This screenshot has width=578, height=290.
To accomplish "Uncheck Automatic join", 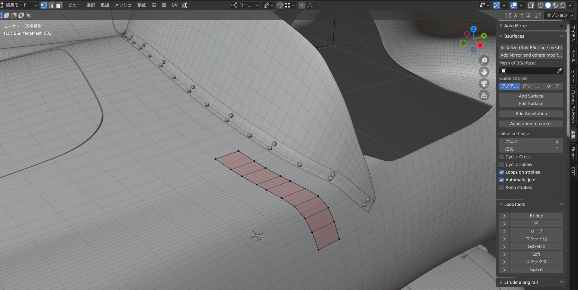I will 501,180.
